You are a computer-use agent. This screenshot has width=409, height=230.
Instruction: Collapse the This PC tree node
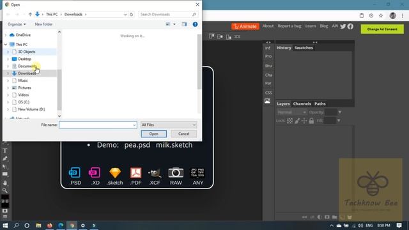tap(6, 45)
